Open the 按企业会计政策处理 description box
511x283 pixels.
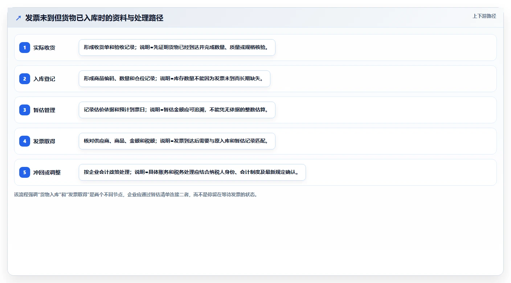coord(192,172)
